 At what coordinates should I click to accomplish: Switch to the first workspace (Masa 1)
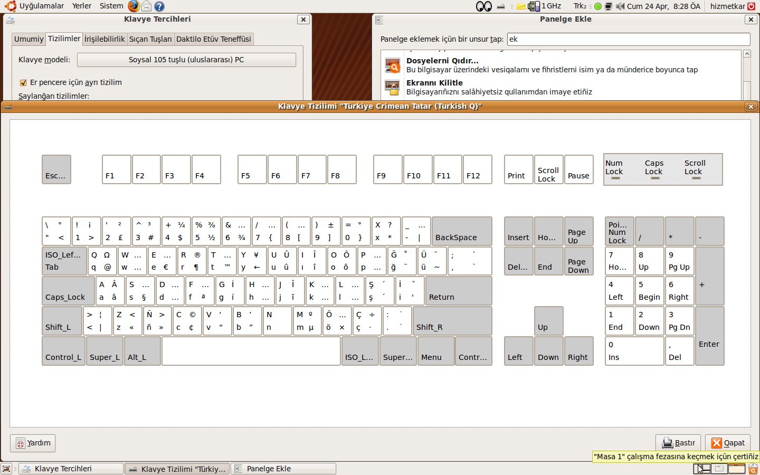click(x=701, y=469)
